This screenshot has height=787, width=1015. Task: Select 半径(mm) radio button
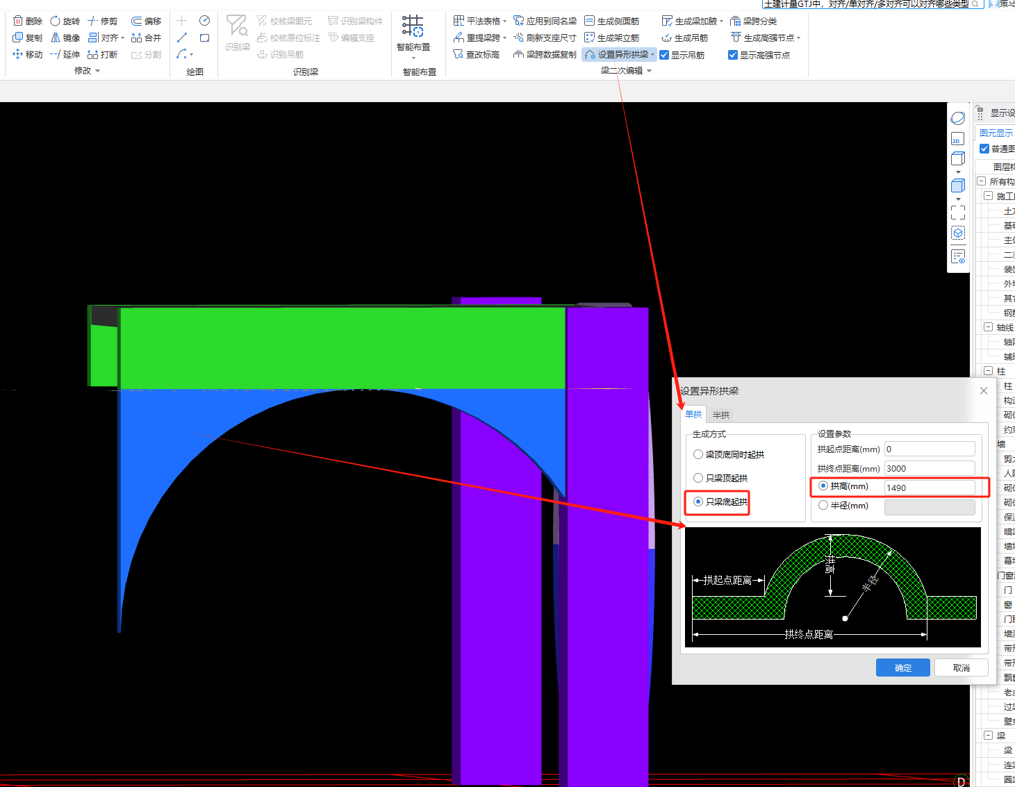click(823, 505)
